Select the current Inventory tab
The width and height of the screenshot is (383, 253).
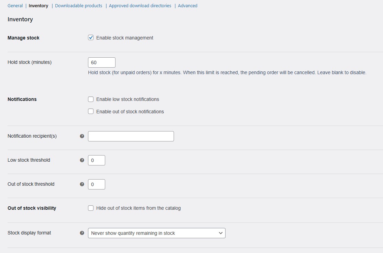point(39,6)
